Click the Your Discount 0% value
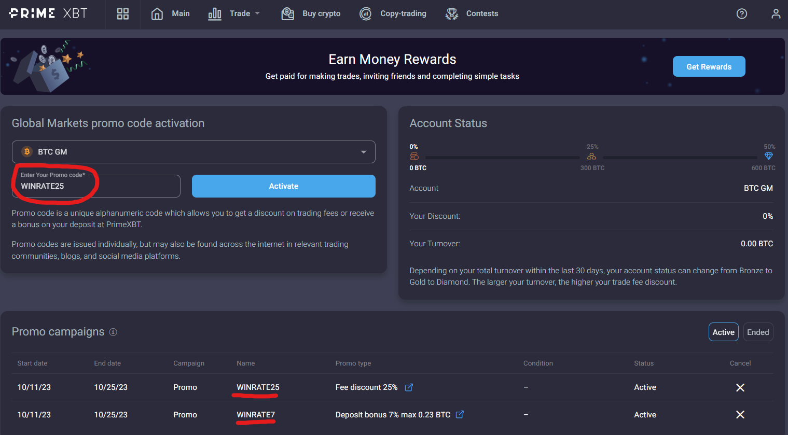The image size is (788, 435). 768,216
